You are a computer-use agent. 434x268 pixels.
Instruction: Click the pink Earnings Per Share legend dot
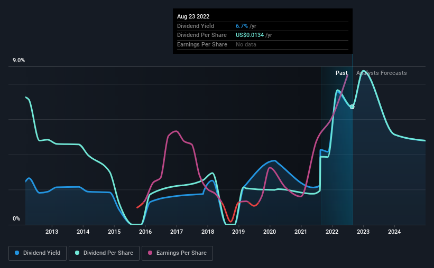click(150, 253)
